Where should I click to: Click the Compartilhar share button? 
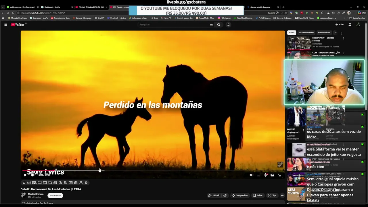[x=240, y=195]
